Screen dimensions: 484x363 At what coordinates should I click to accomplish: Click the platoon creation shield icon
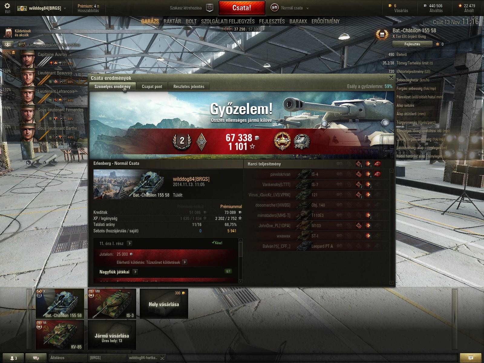tap(210, 8)
